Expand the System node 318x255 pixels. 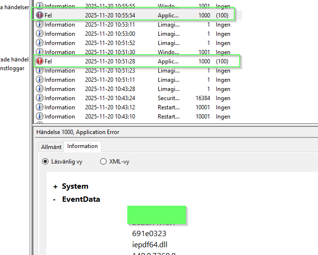(x=55, y=186)
